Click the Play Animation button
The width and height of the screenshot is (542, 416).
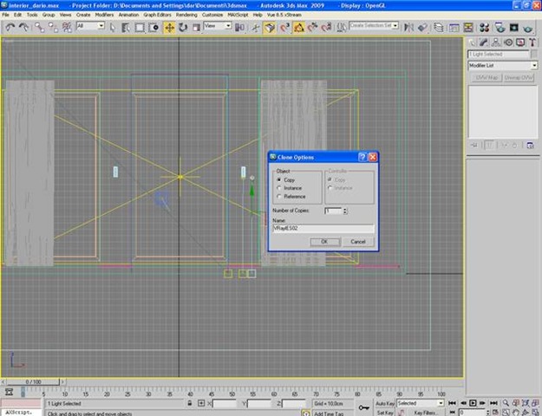pos(473,403)
